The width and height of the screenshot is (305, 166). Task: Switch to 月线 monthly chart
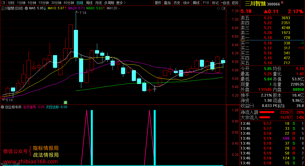pos(99,3)
